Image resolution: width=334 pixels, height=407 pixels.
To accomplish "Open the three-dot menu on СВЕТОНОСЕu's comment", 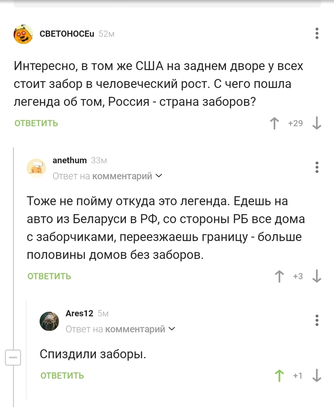I will click(x=316, y=32).
